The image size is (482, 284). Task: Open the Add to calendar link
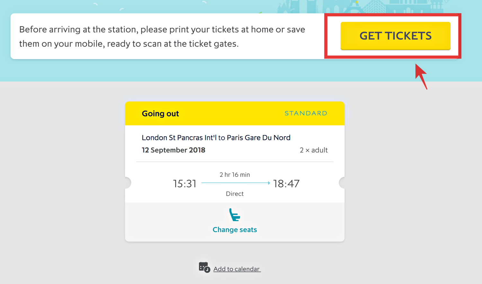tap(237, 269)
